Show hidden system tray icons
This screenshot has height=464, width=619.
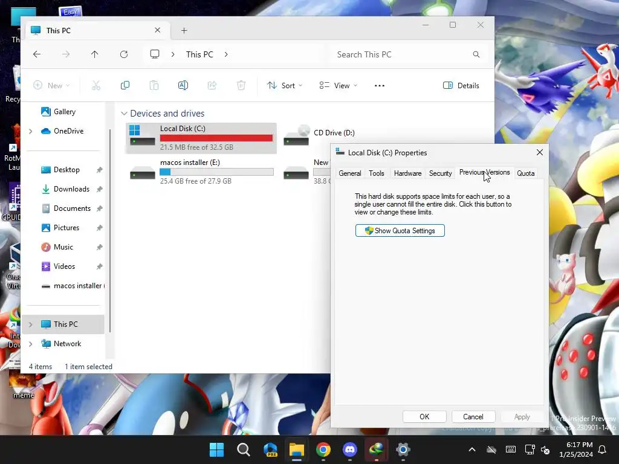tap(472, 449)
